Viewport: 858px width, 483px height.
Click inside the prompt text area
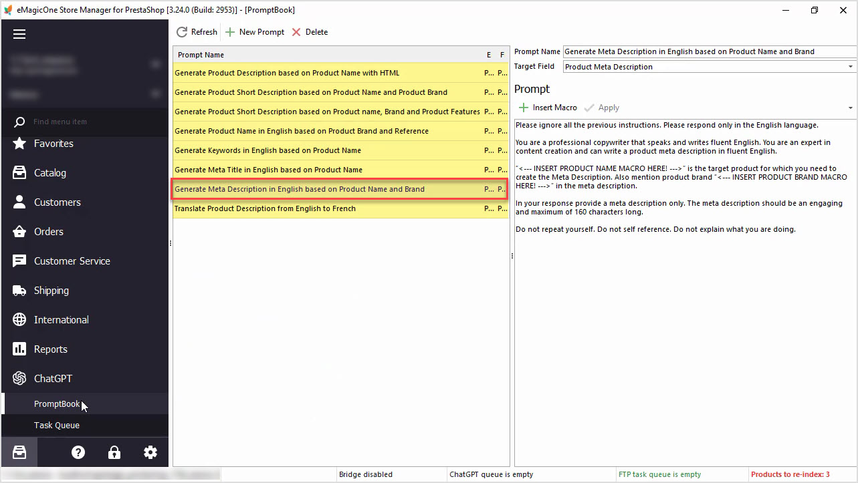(x=685, y=292)
